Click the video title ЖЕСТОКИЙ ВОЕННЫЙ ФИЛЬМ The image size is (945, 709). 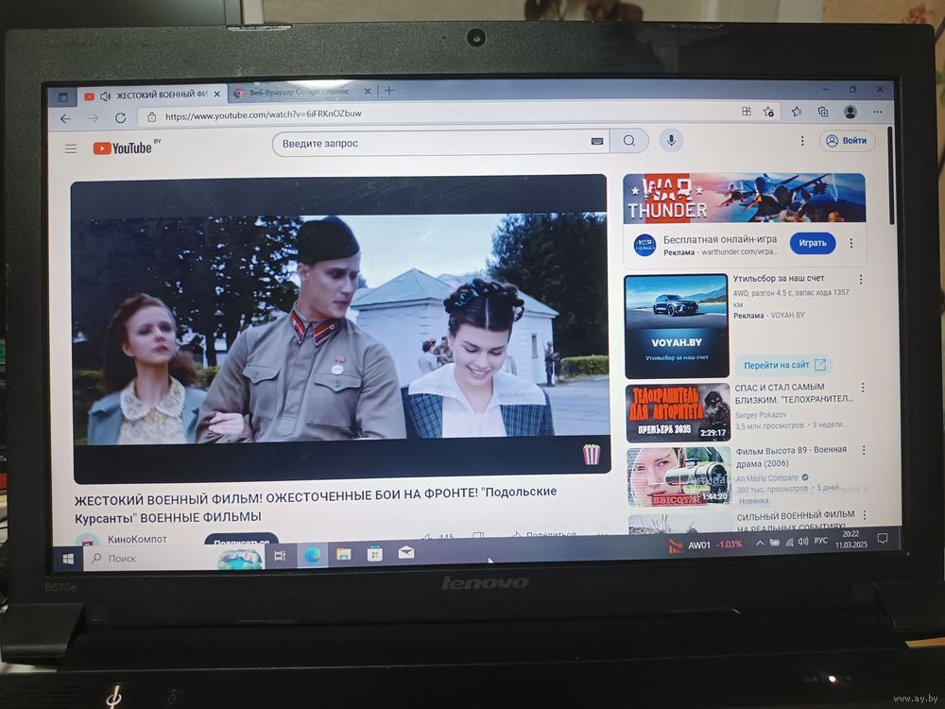click(x=316, y=505)
